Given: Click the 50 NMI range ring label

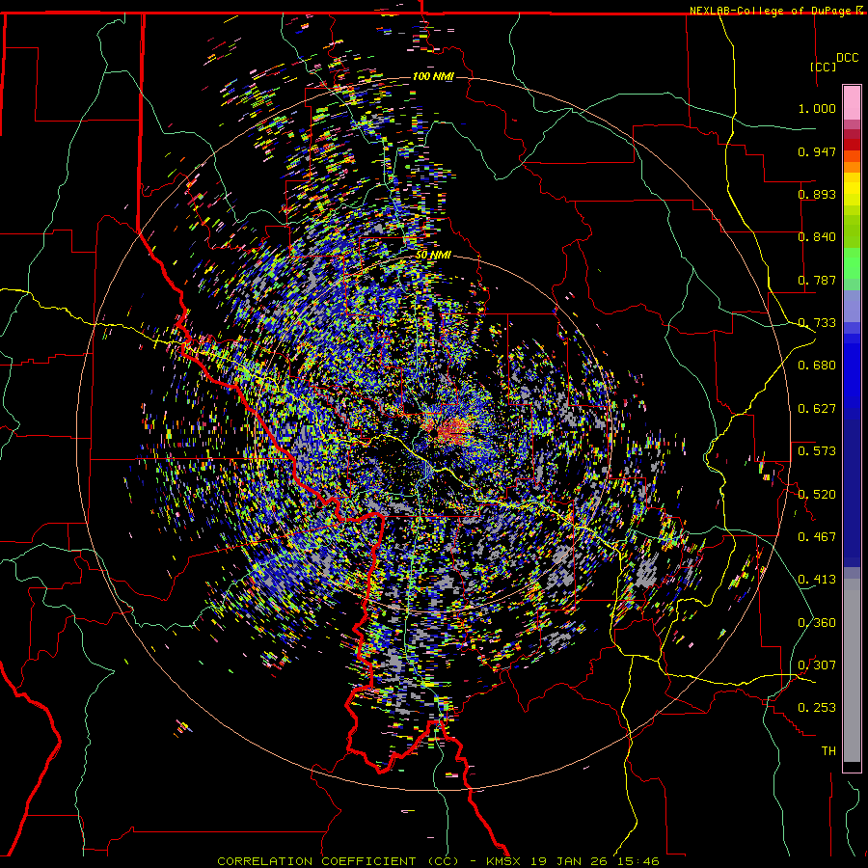Looking at the screenshot, I should tap(433, 256).
